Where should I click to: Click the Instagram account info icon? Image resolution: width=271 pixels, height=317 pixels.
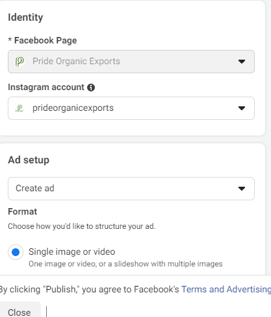pos(91,88)
